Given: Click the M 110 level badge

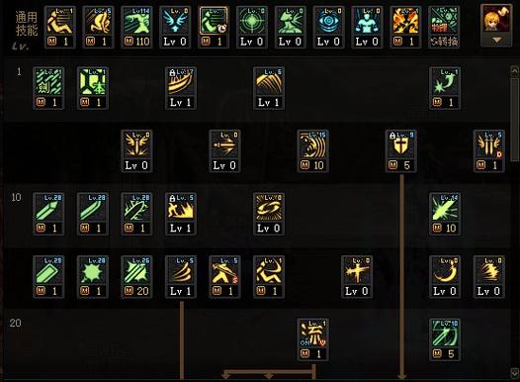Looking at the screenshot, I should click(x=137, y=42).
